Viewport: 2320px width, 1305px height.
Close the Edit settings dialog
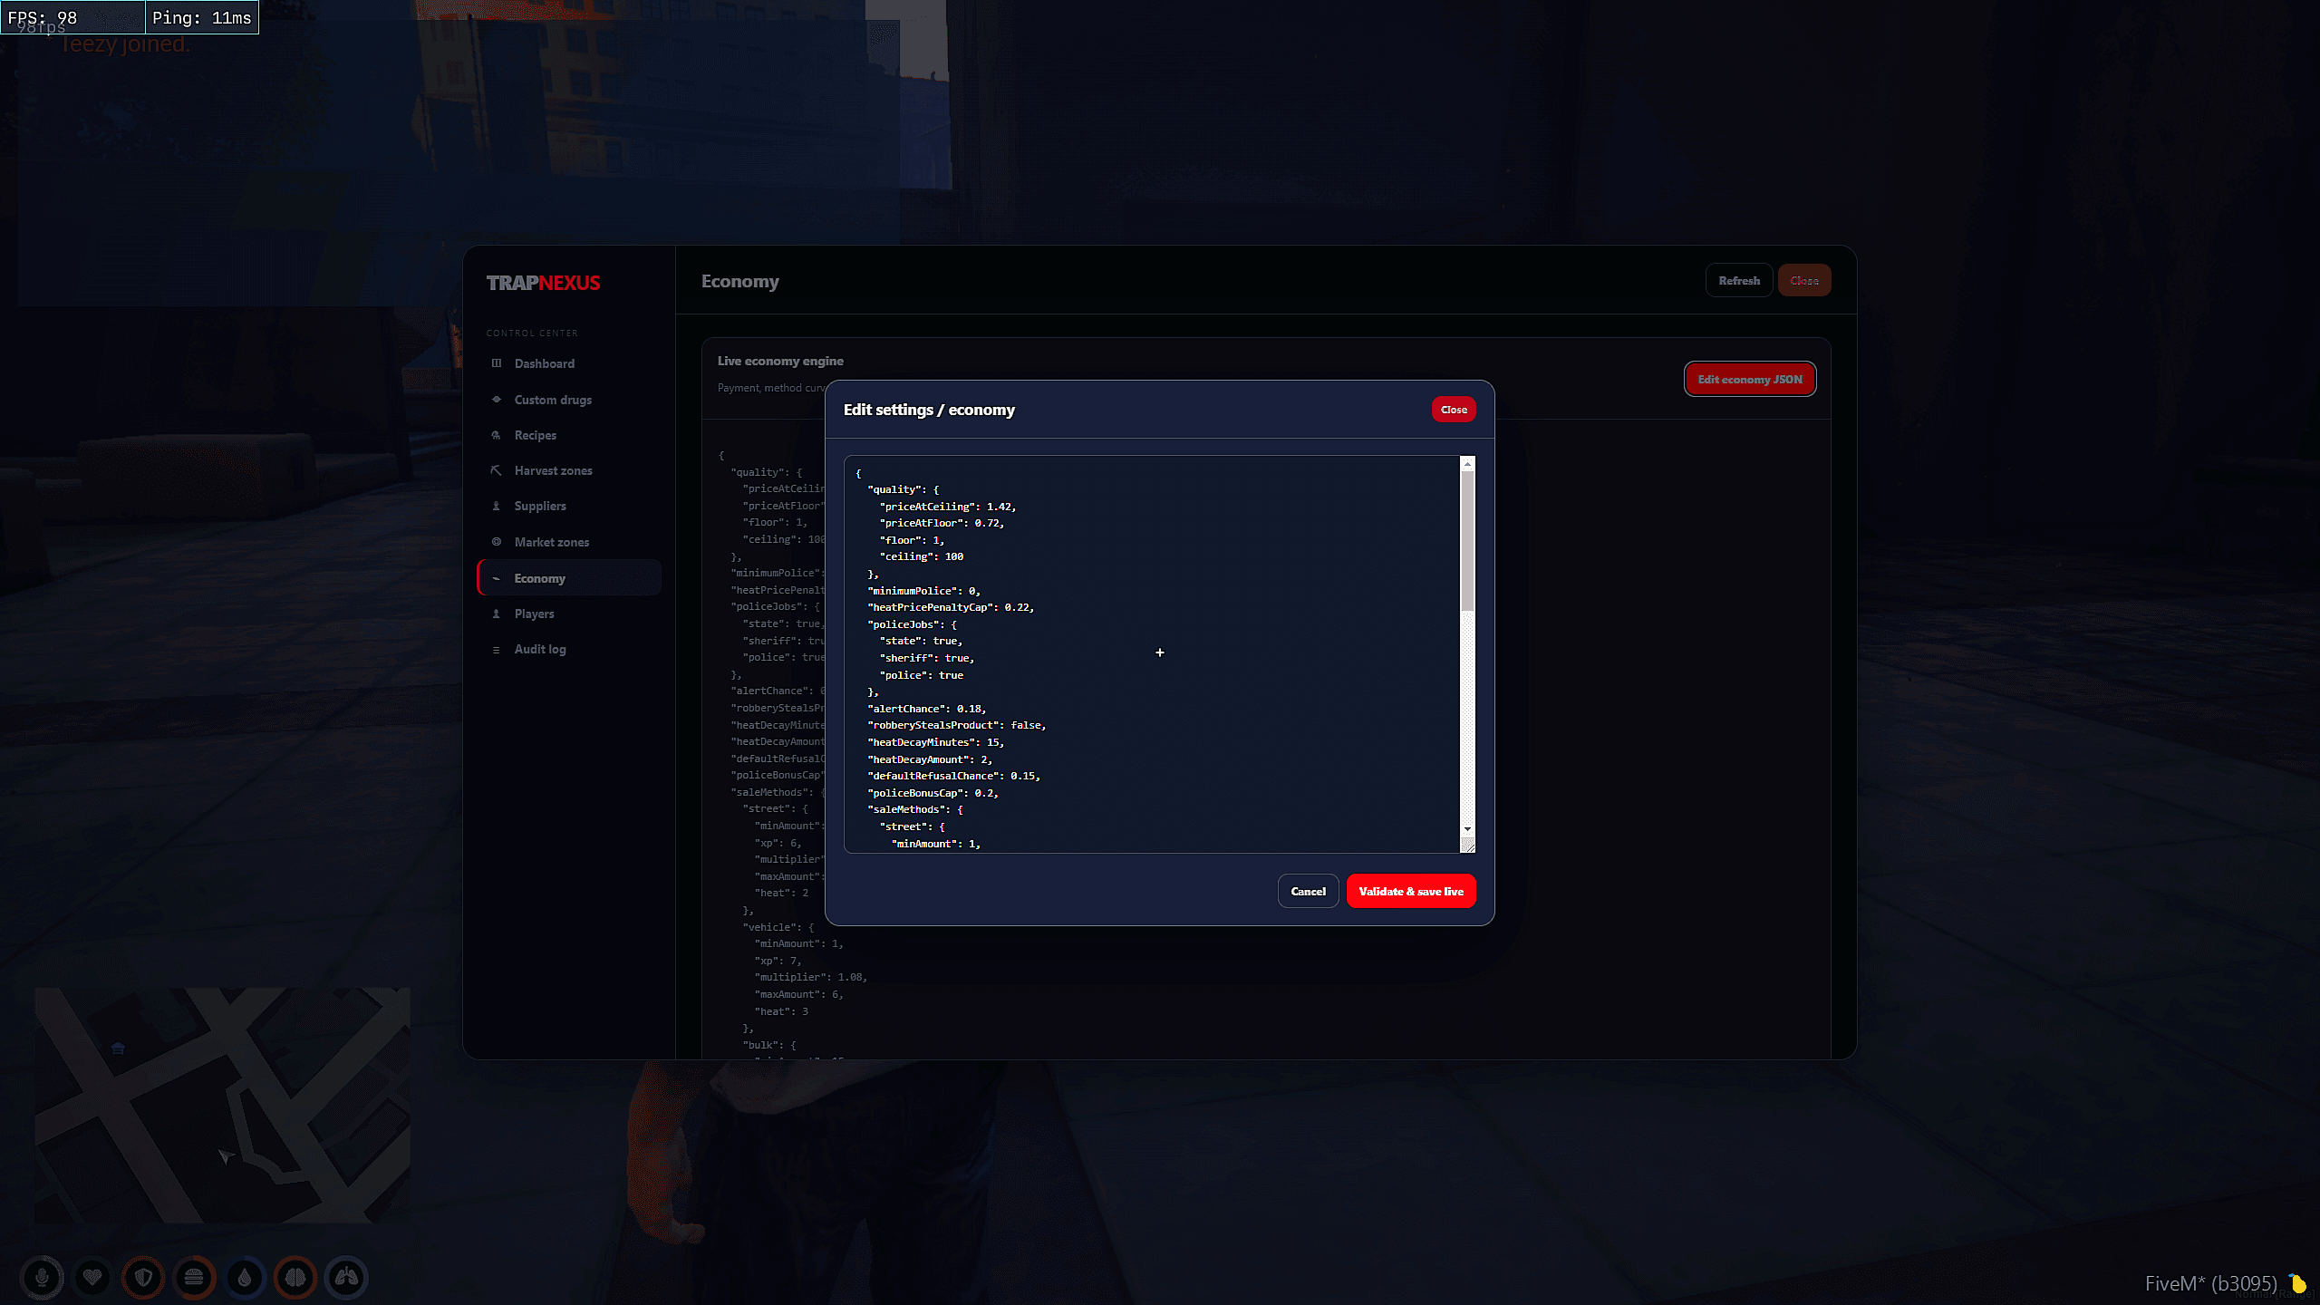click(1454, 410)
